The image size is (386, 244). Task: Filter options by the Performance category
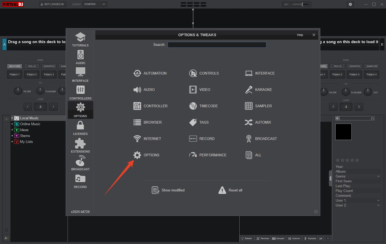tap(208, 155)
